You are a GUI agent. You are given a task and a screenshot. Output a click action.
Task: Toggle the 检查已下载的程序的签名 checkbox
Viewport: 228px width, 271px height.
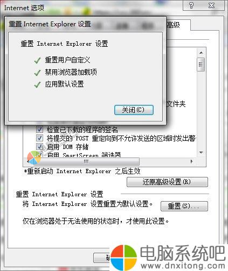pos(39,129)
